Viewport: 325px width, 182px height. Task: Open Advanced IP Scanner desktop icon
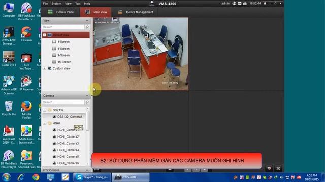pyautogui.click(x=9, y=85)
